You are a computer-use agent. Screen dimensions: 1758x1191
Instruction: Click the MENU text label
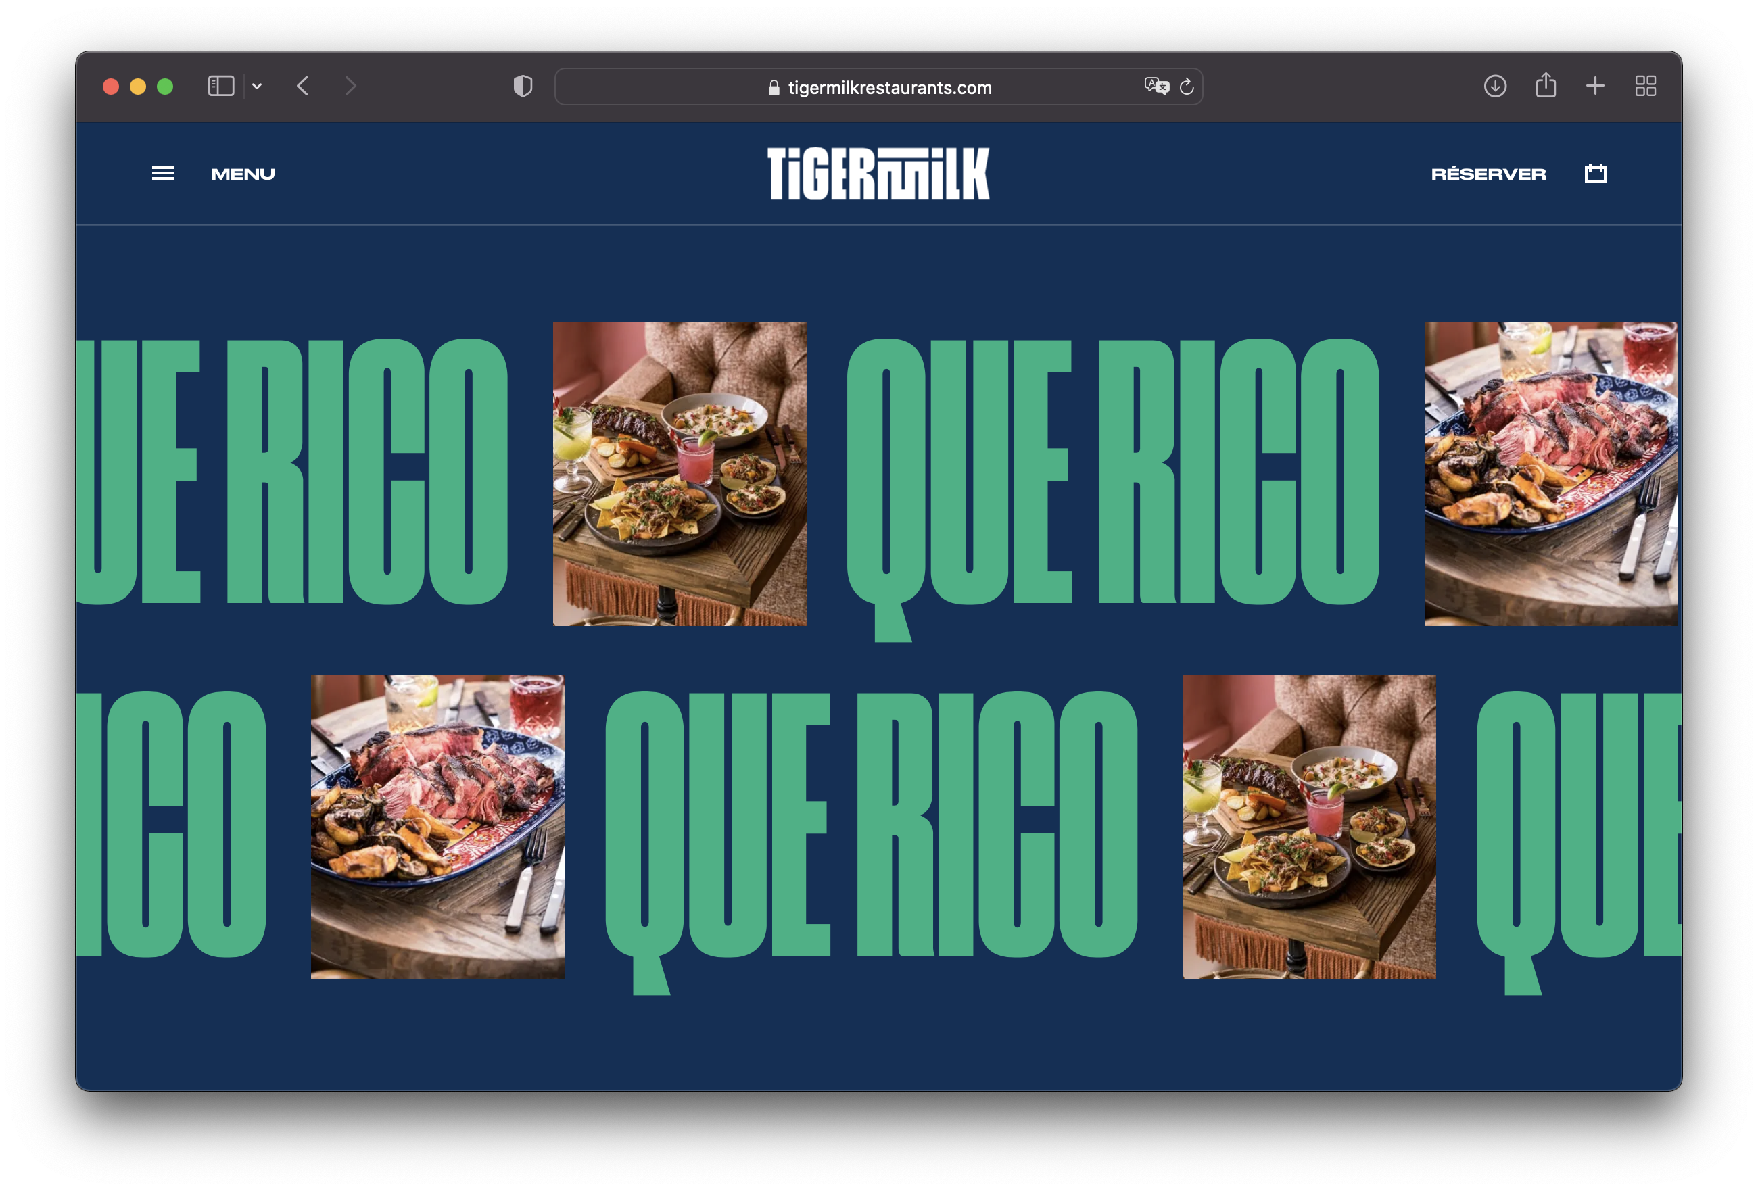click(x=243, y=174)
